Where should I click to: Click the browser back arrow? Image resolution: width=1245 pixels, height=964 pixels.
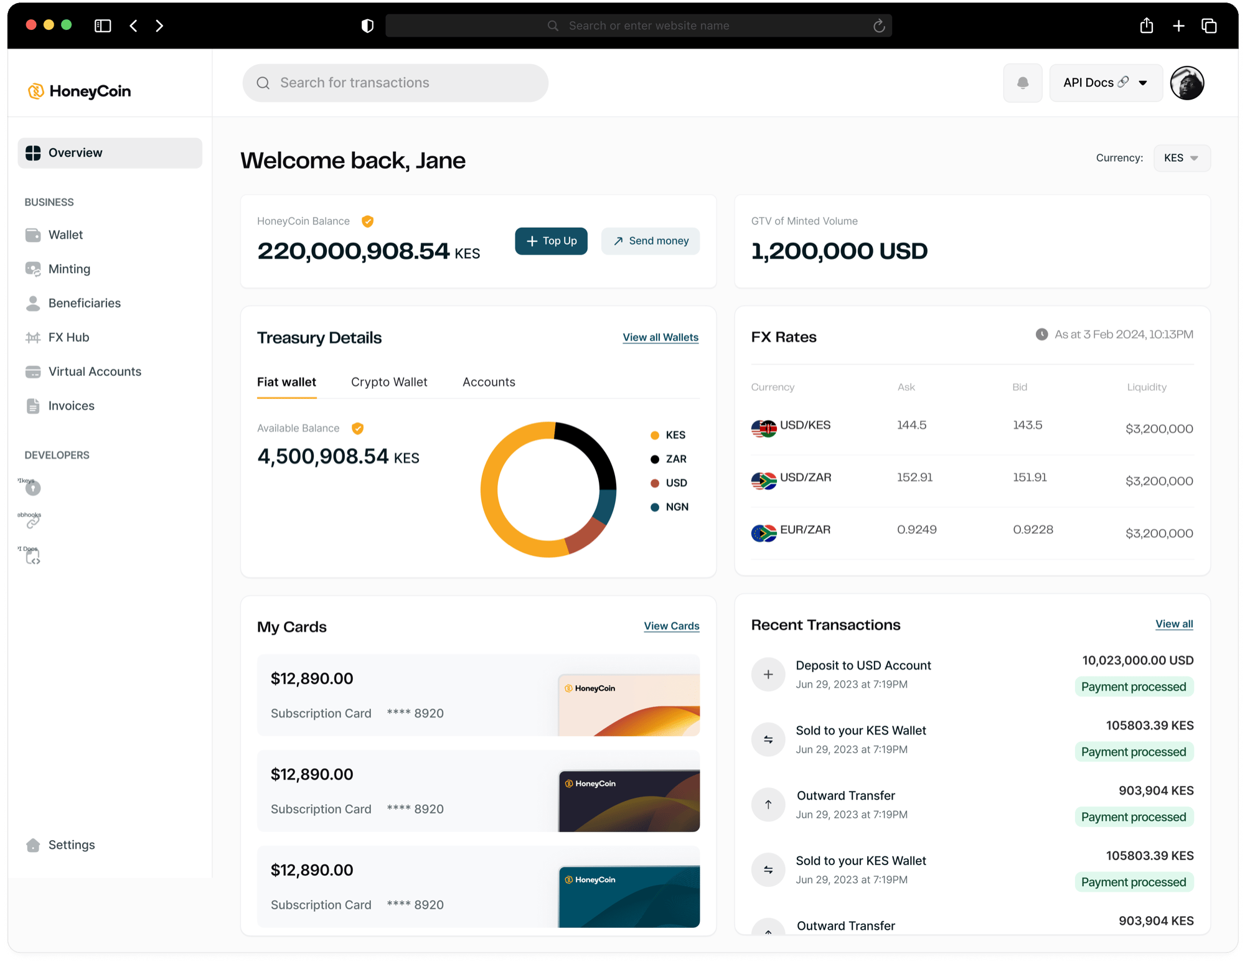(x=133, y=26)
